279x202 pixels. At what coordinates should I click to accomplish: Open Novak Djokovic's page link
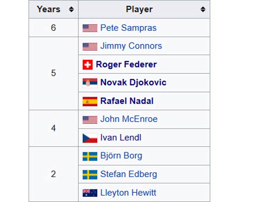point(133,83)
